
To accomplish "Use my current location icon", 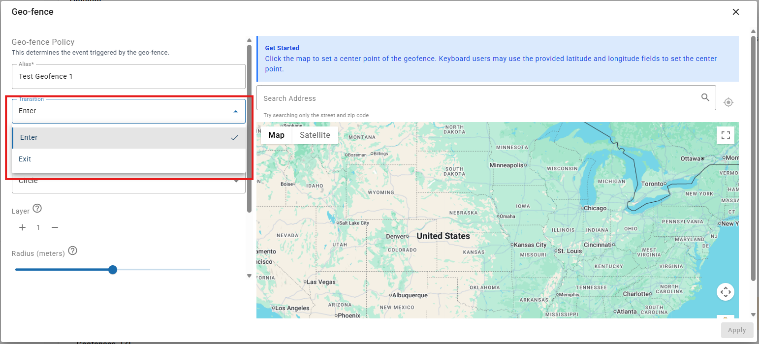I will point(728,102).
